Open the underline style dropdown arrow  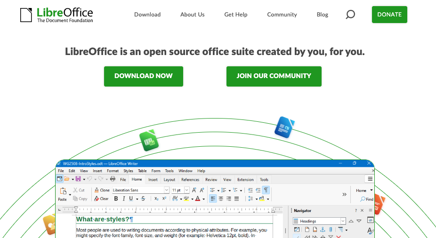[x=137, y=199]
